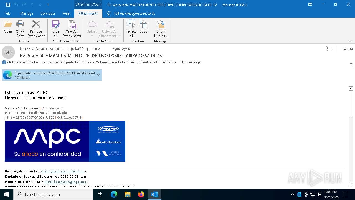The height and width of the screenshot is (200, 355).
Task: Go to next item with down arrow
Action: point(40,5)
